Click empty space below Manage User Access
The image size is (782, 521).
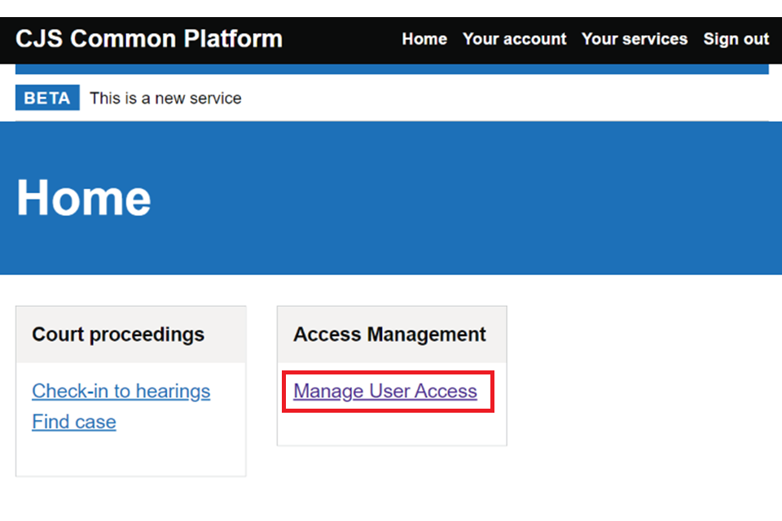click(x=391, y=429)
